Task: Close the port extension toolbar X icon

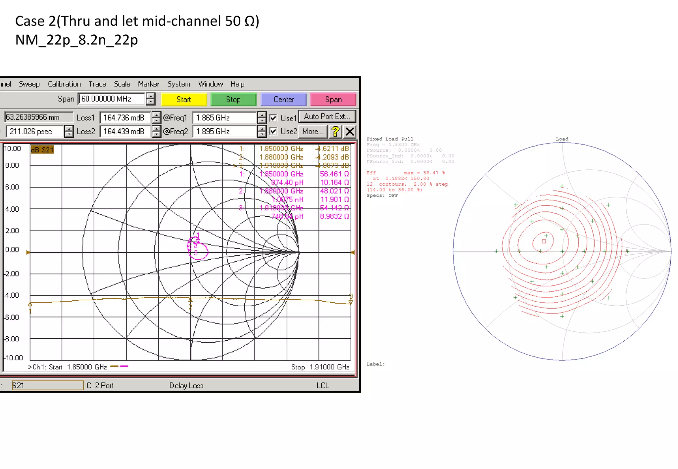Action: click(350, 132)
